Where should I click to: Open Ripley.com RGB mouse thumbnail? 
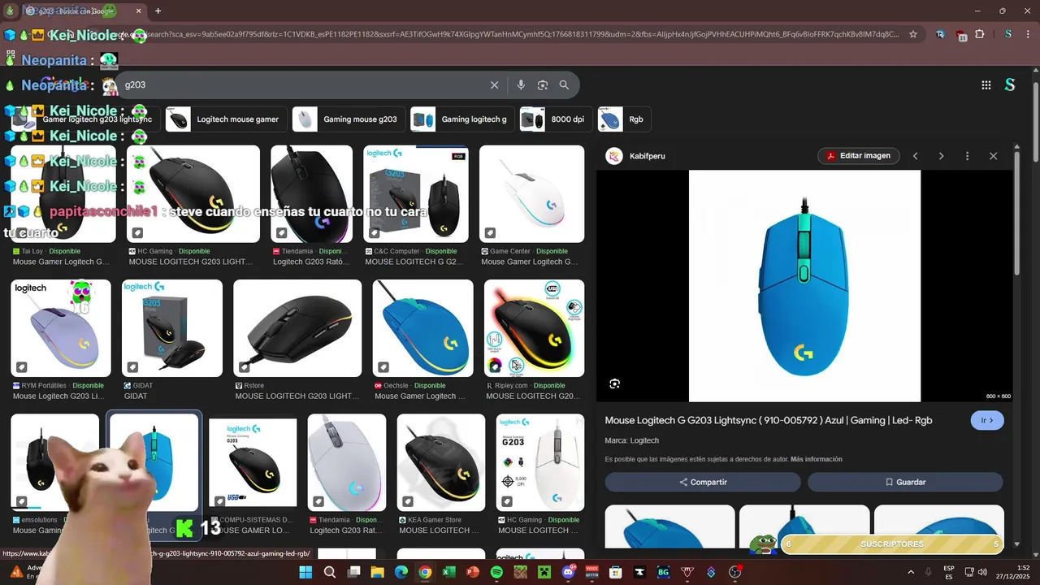tap(534, 328)
